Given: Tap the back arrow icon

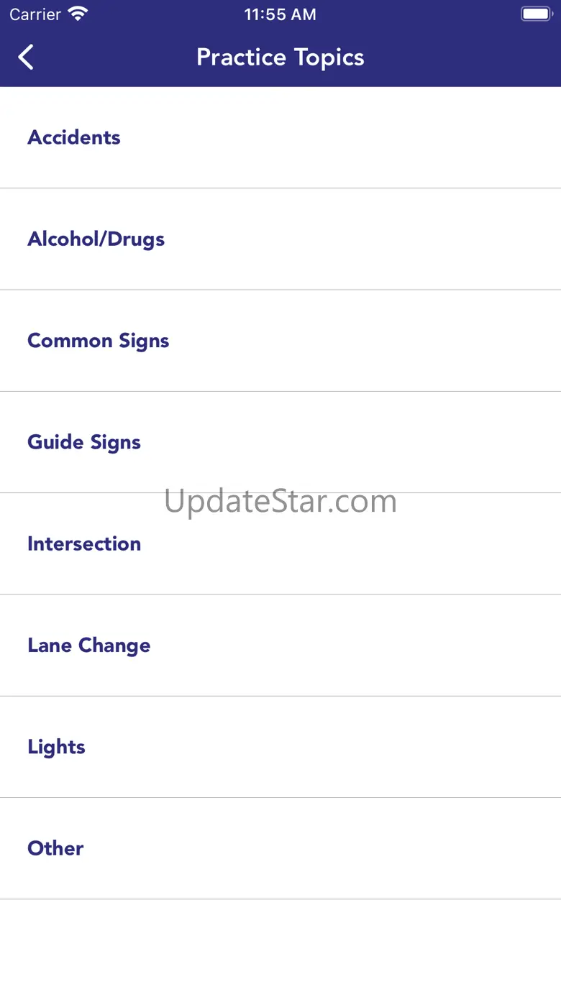Looking at the screenshot, I should tap(26, 58).
